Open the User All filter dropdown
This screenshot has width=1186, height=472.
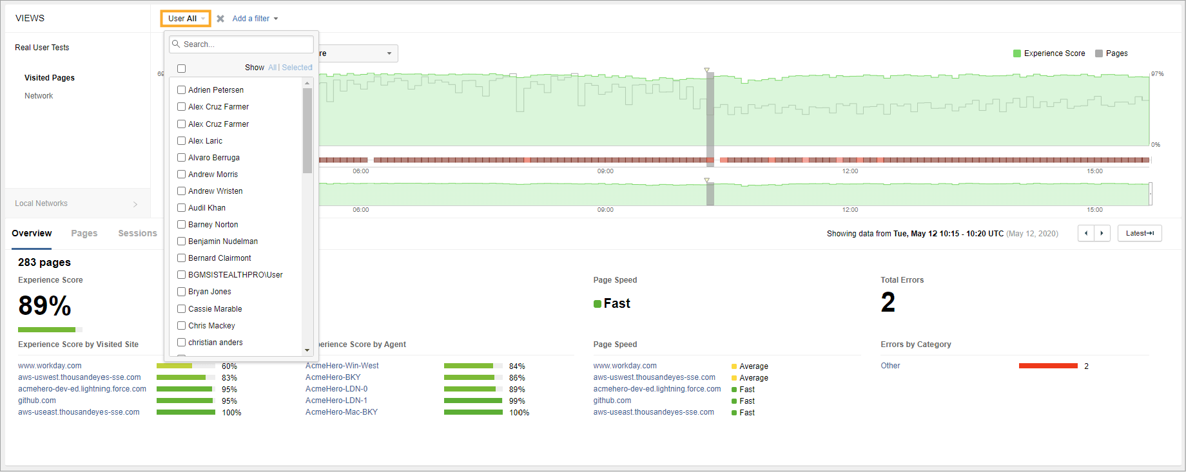pos(186,19)
